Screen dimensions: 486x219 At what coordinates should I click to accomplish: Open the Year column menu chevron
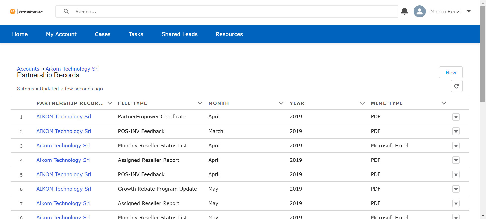(x=362, y=103)
